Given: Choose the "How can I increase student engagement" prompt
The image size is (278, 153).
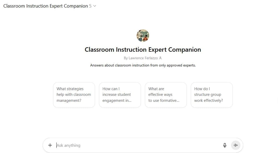Looking at the screenshot, I should [120, 95].
